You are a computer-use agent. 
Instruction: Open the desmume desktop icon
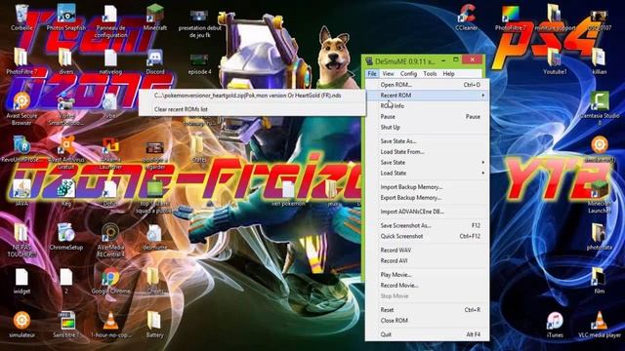154,237
